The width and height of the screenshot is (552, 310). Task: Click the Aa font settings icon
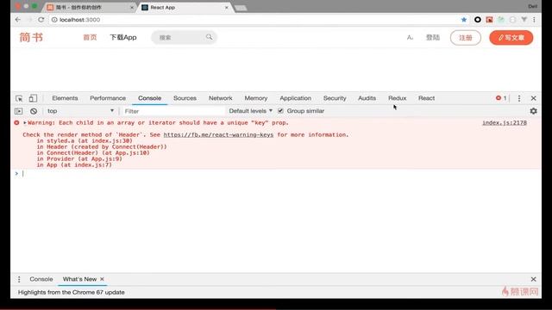tap(410, 37)
